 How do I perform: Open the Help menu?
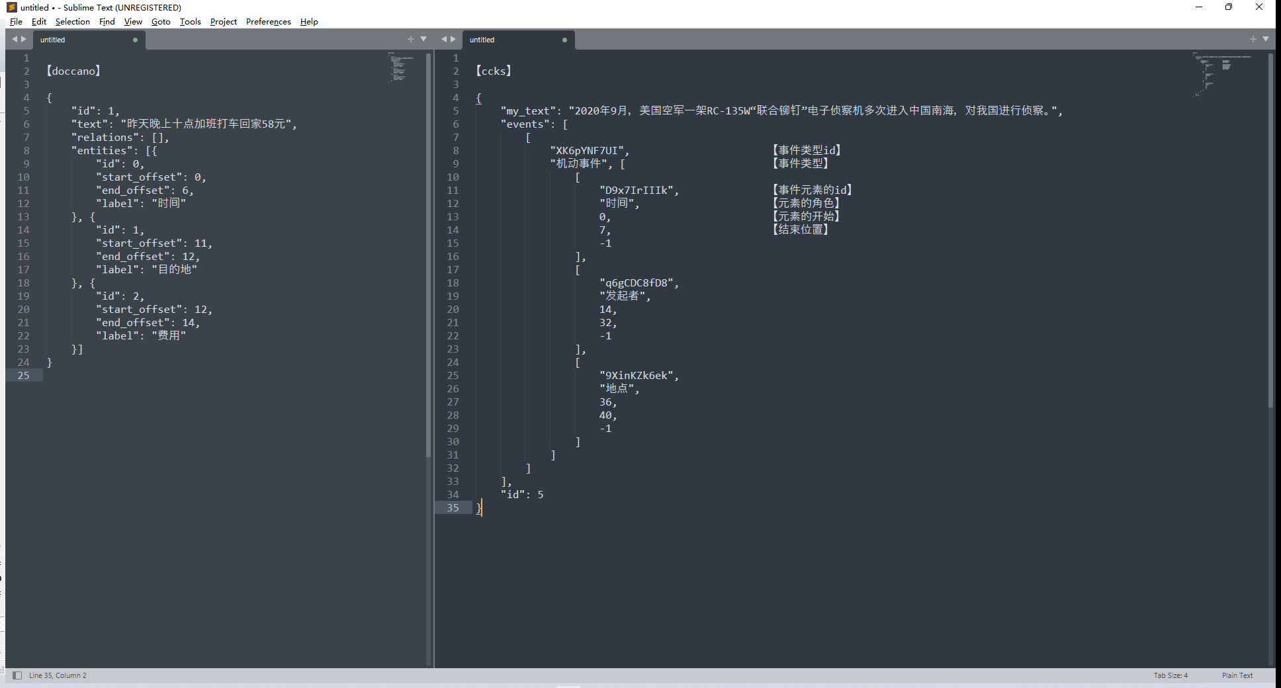click(309, 22)
